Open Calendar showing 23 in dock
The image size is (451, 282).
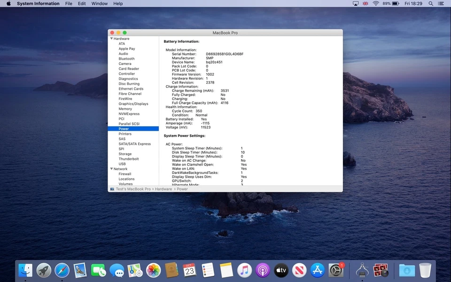[189, 271]
